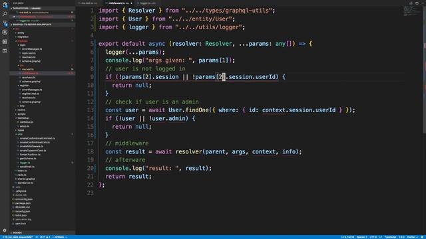Open index.ts in the file tree

coord(22,171)
